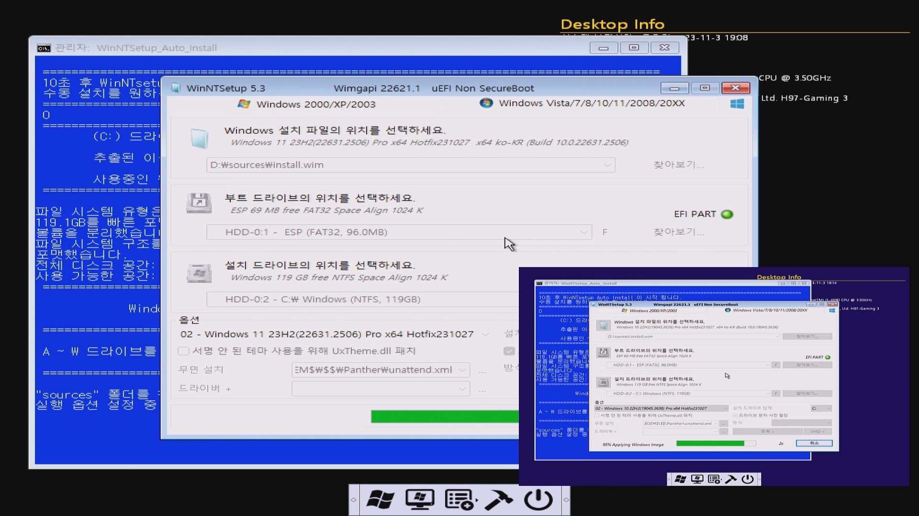Click the ESP 69 MB free FAT32 text
919x516 pixels.
(327, 210)
